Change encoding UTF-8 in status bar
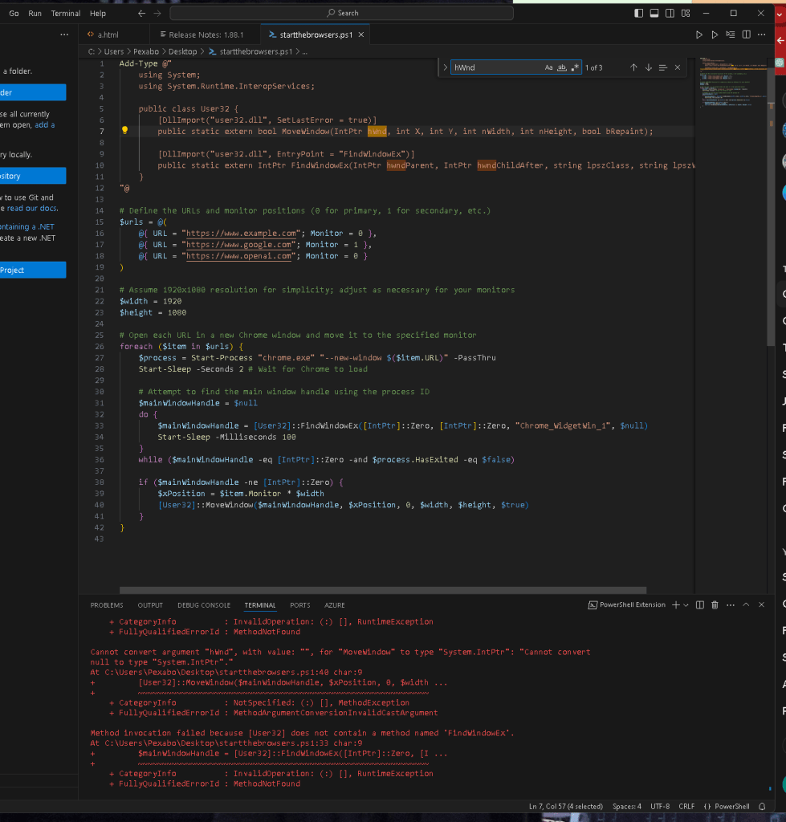Viewport: 786px width, 822px height. [x=660, y=806]
